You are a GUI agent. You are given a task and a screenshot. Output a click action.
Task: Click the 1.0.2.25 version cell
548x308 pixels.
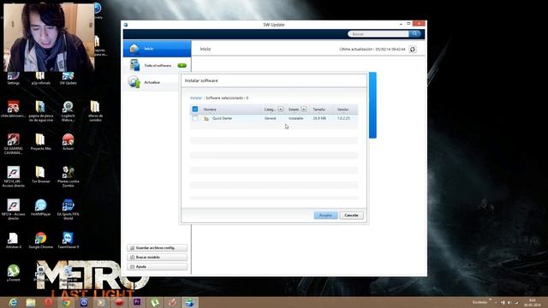(x=343, y=118)
